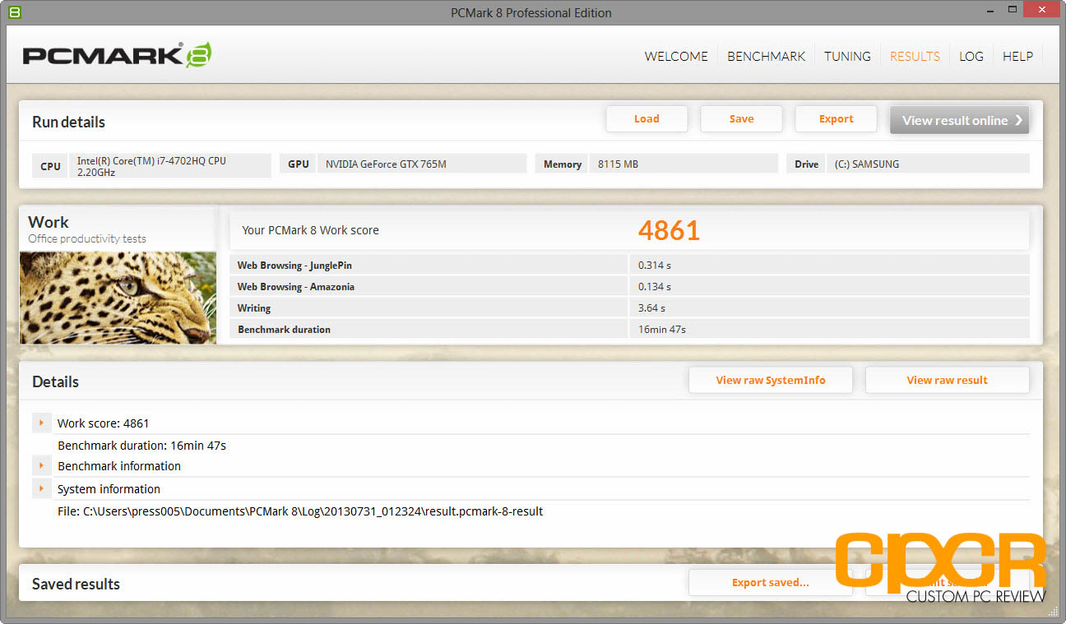Click the 4861 Work score value
This screenshot has height=624, width=1066.
coord(669,230)
